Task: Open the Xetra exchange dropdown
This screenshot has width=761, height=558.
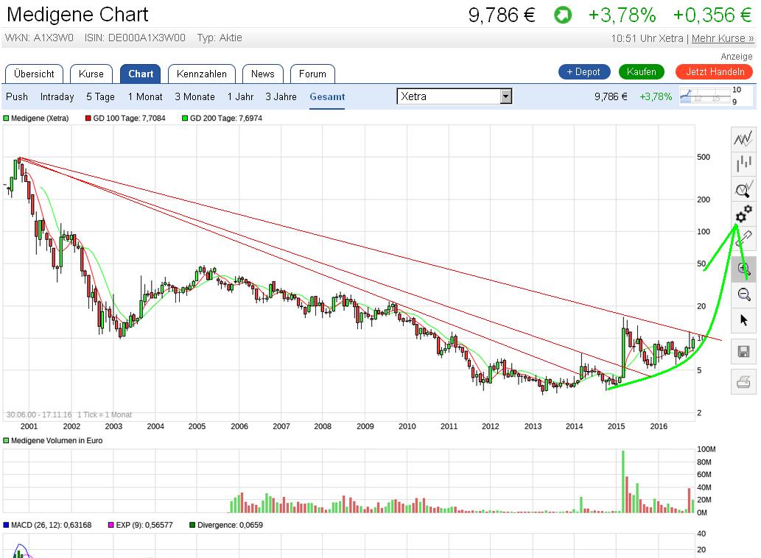Action: (454, 96)
